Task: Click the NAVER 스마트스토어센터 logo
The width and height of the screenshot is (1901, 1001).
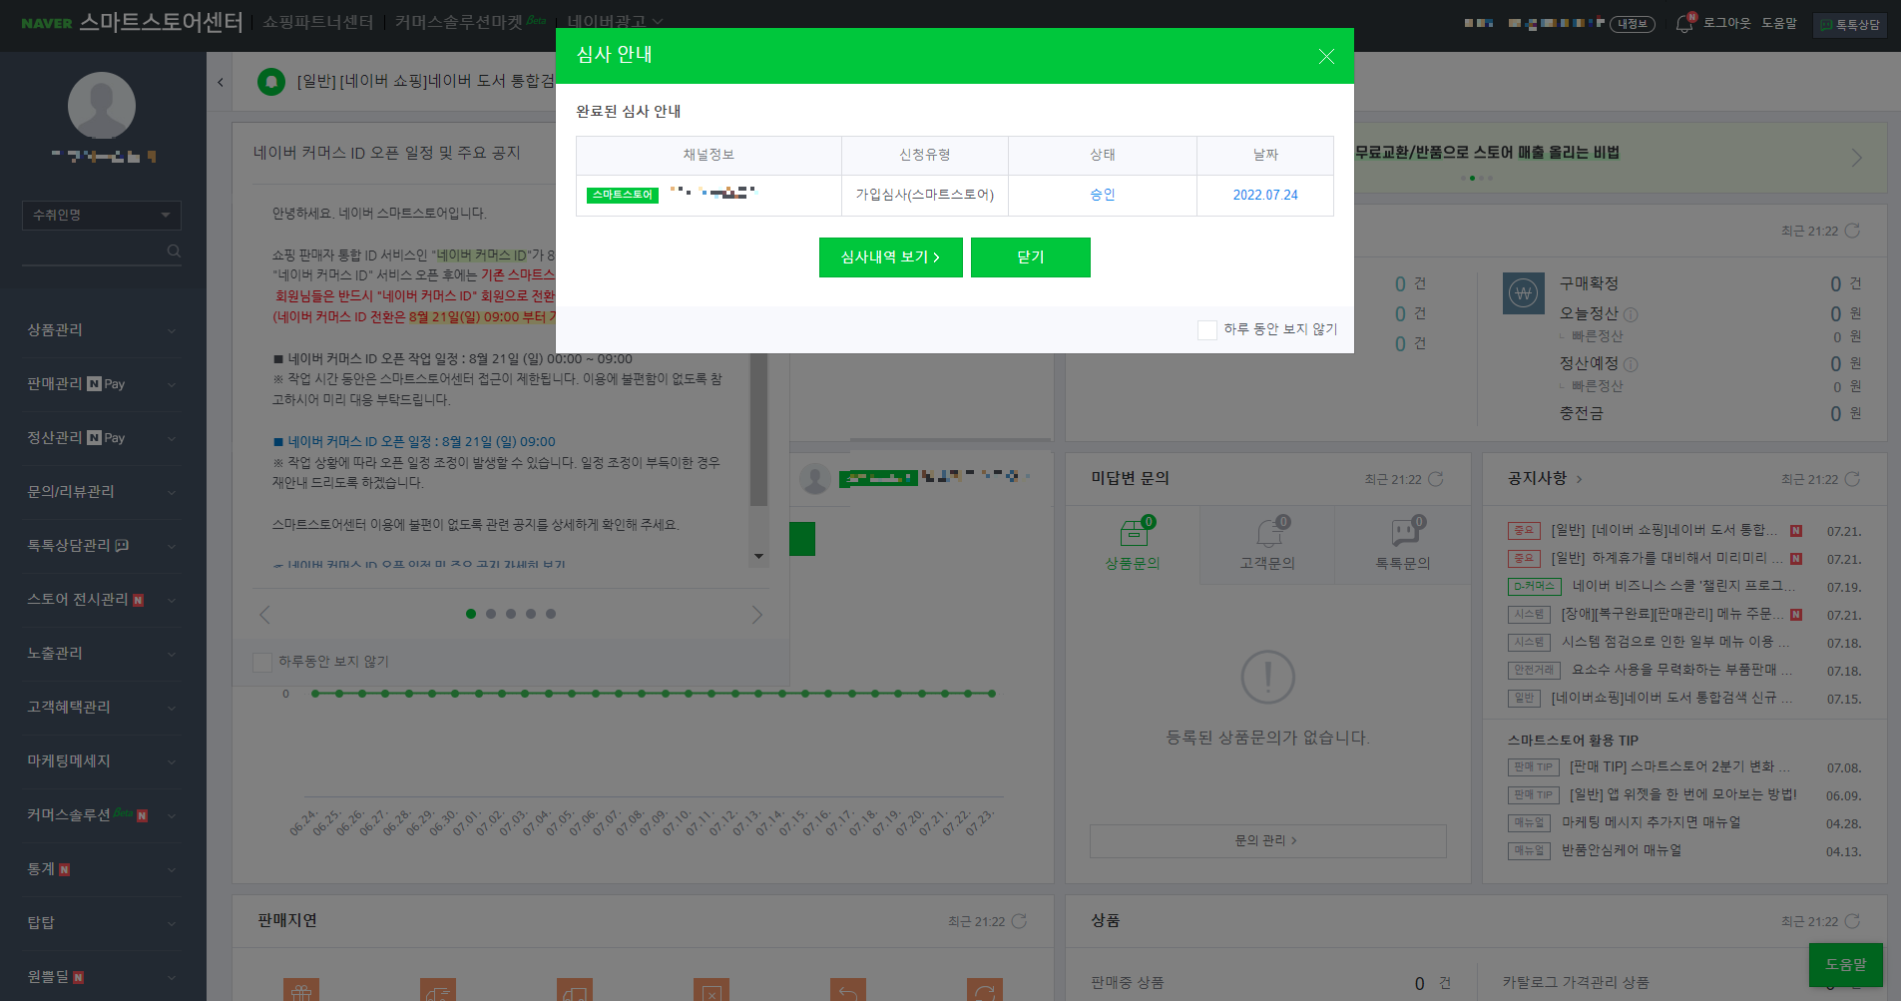Action: tap(132, 22)
